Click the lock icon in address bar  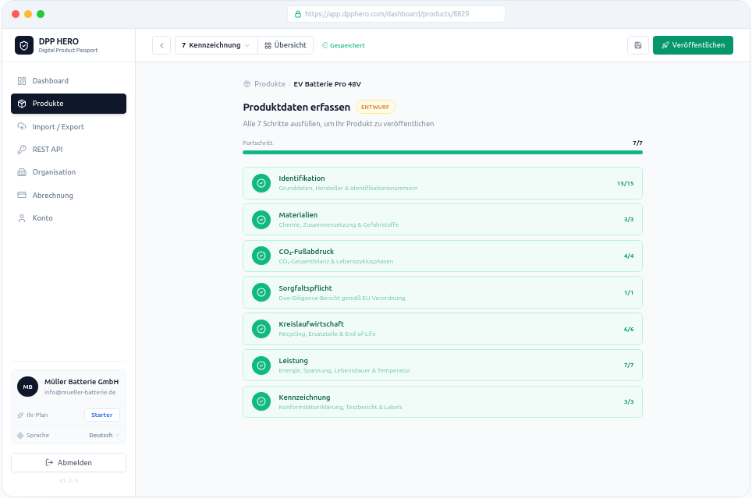[297, 14]
